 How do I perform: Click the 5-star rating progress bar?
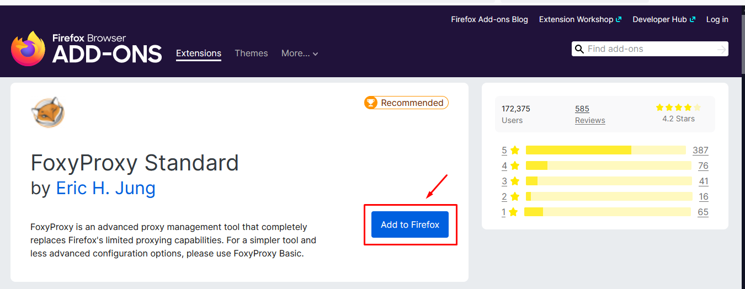[x=605, y=150]
